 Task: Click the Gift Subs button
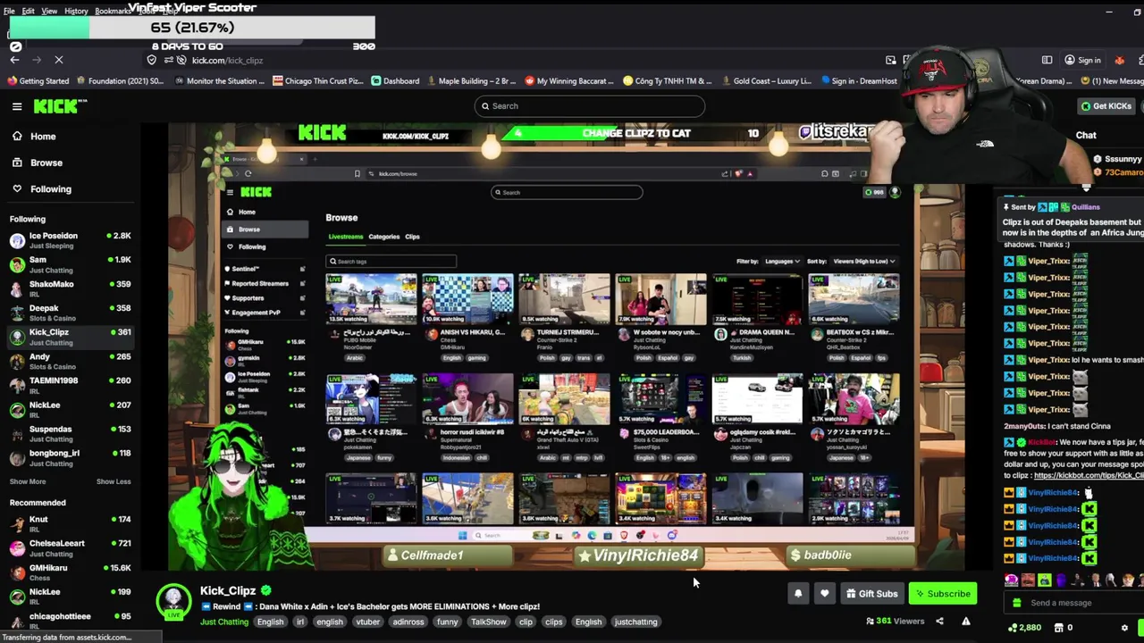pyautogui.click(x=871, y=594)
